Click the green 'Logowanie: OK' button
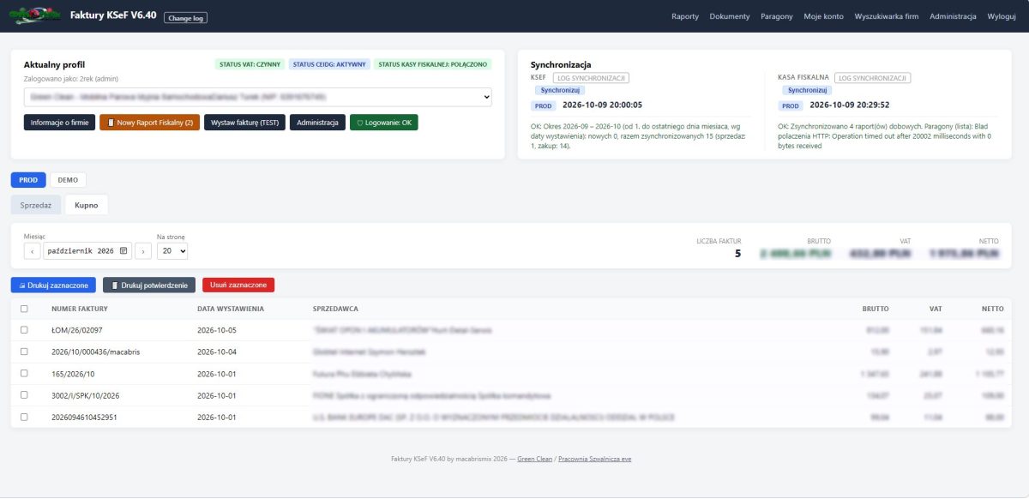 click(x=384, y=123)
